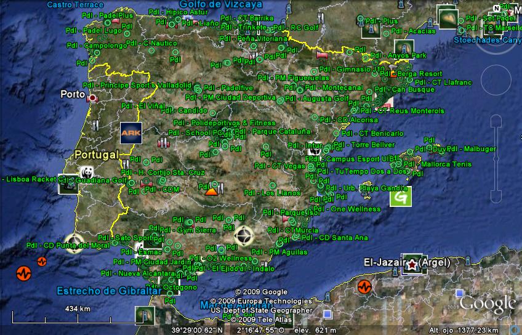Select the WWF panda icon beside Portugal

[x=86, y=173]
